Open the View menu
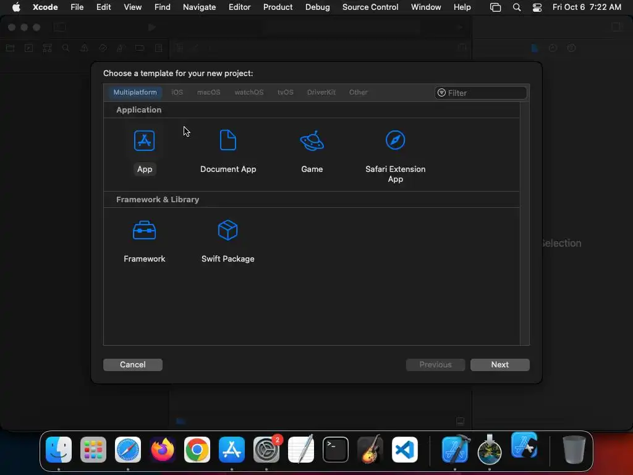 click(x=132, y=7)
